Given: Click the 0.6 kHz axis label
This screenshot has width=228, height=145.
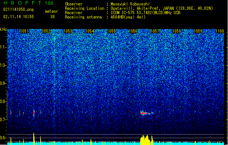Looking at the screenshot, I should tap(3, 138).
